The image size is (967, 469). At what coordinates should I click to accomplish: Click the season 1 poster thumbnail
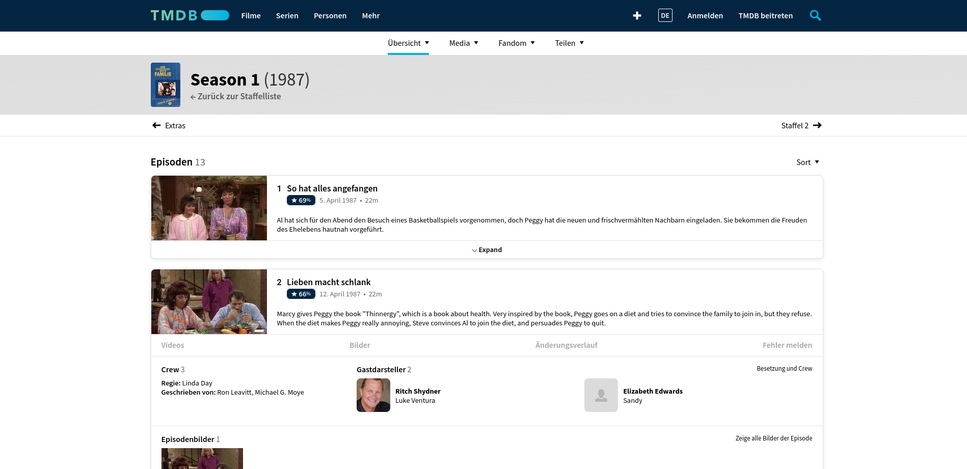166,85
